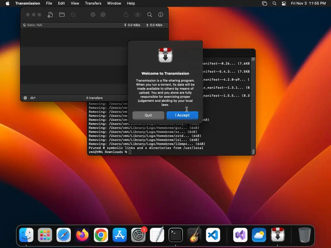Viewport: 331px width, 248px height.
Task: Open a torrent file via the folder icon
Action: point(62,15)
